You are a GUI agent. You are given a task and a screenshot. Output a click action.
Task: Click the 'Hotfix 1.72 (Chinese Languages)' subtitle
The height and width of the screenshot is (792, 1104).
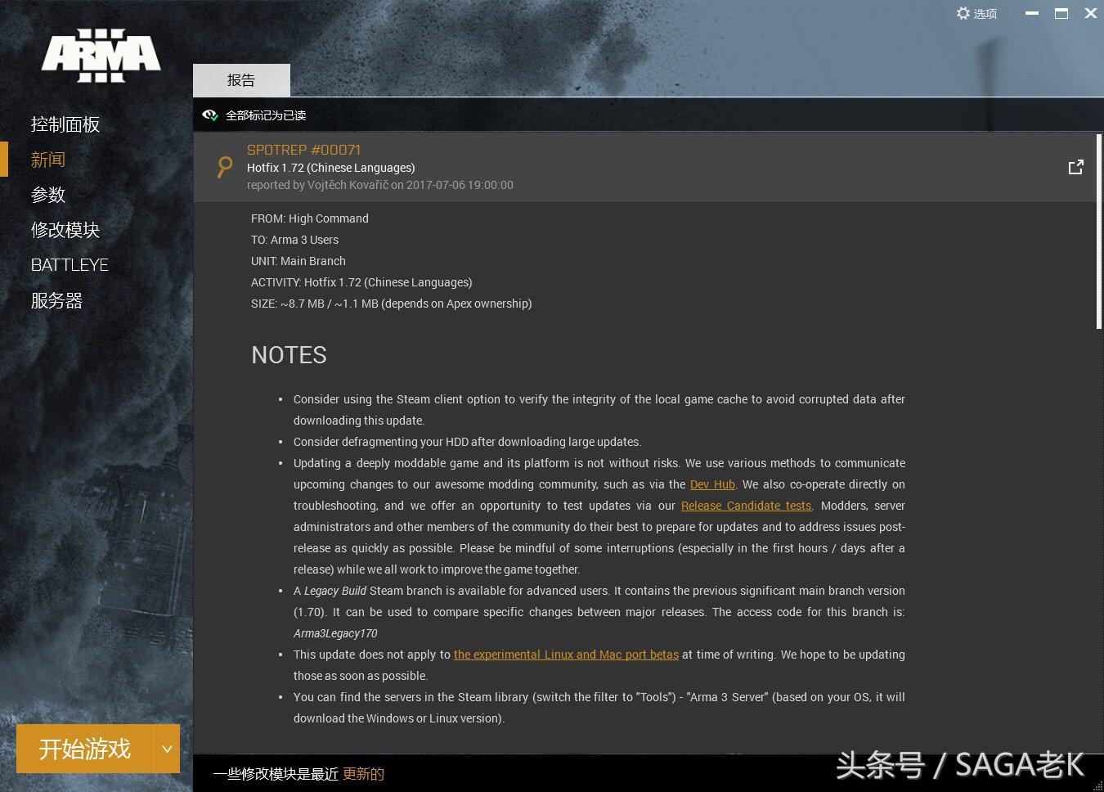click(x=331, y=168)
